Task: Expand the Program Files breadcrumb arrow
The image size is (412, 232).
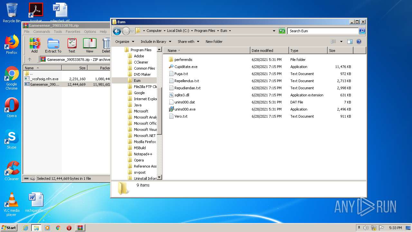Action: point(218,31)
